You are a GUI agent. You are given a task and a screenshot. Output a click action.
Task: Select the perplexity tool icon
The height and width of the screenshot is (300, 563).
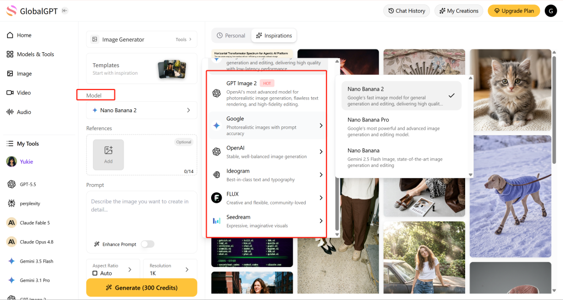coord(12,203)
